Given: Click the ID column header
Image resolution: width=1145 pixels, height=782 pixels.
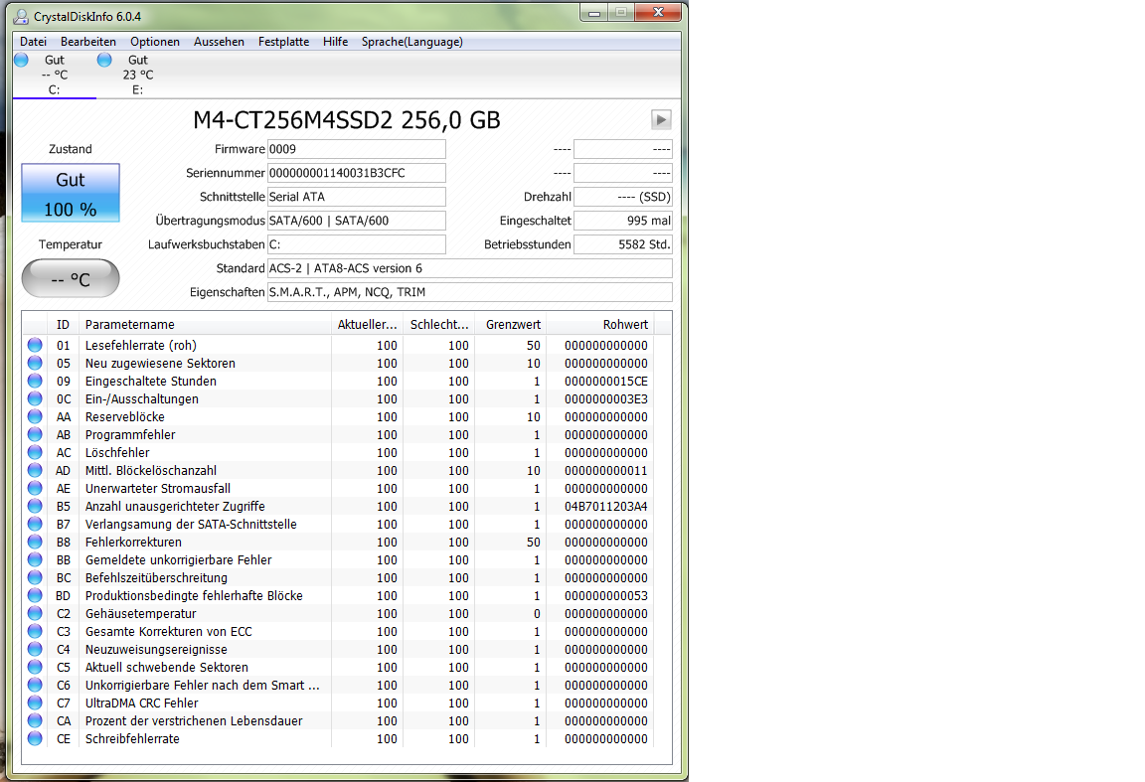Looking at the screenshot, I should (63, 324).
